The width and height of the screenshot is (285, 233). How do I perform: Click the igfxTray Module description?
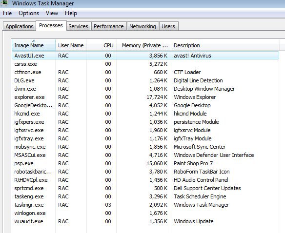[192, 138]
